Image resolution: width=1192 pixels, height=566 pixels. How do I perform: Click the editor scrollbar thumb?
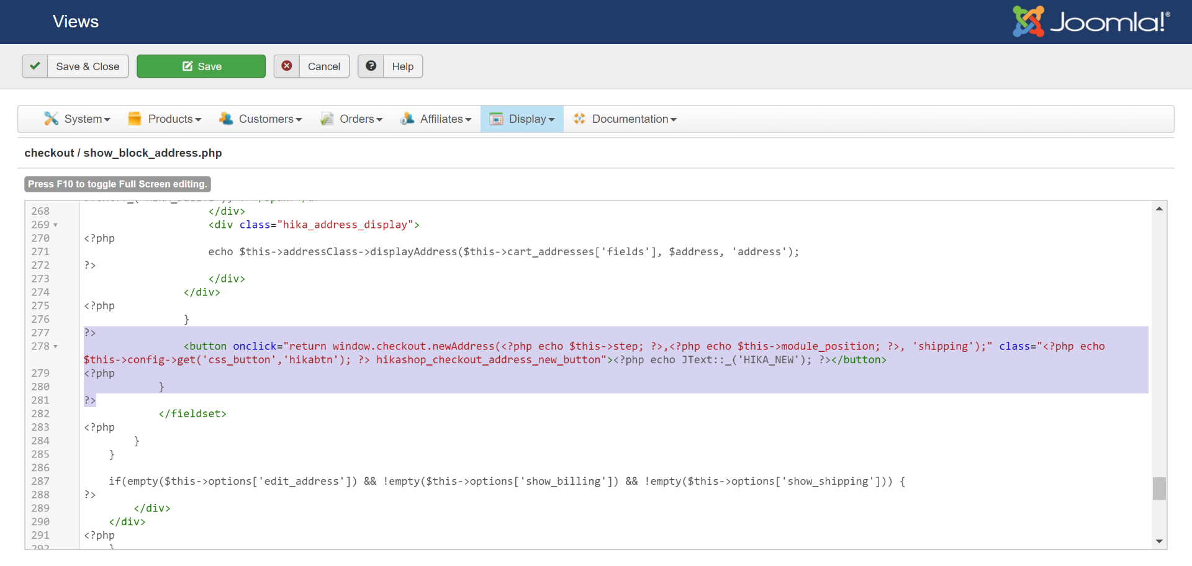1159,488
